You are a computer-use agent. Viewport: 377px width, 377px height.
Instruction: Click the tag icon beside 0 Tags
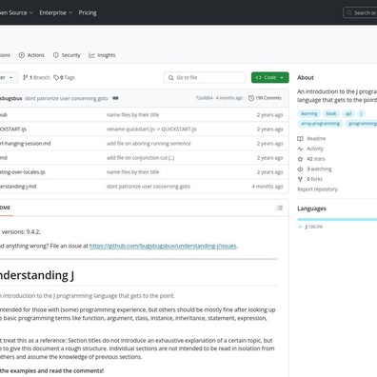[56, 77]
